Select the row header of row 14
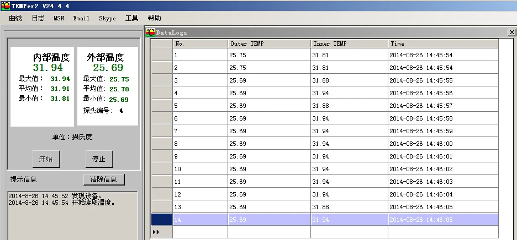 click(x=161, y=220)
